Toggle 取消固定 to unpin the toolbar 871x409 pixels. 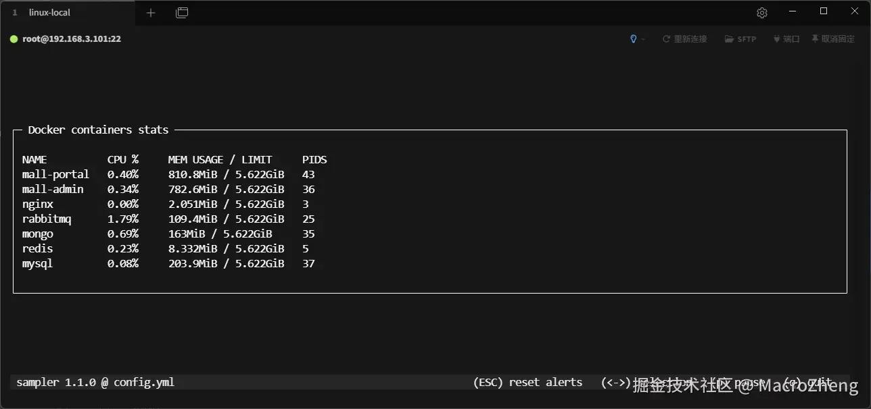pyautogui.click(x=833, y=39)
